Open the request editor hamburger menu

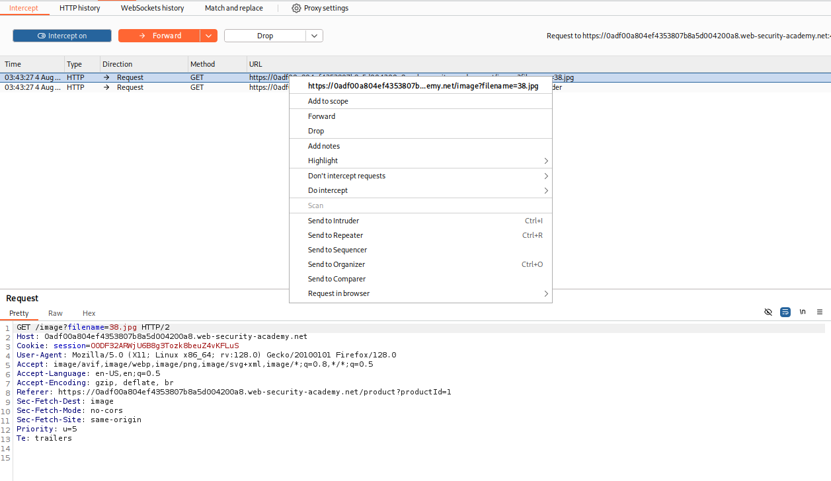coord(820,312)
